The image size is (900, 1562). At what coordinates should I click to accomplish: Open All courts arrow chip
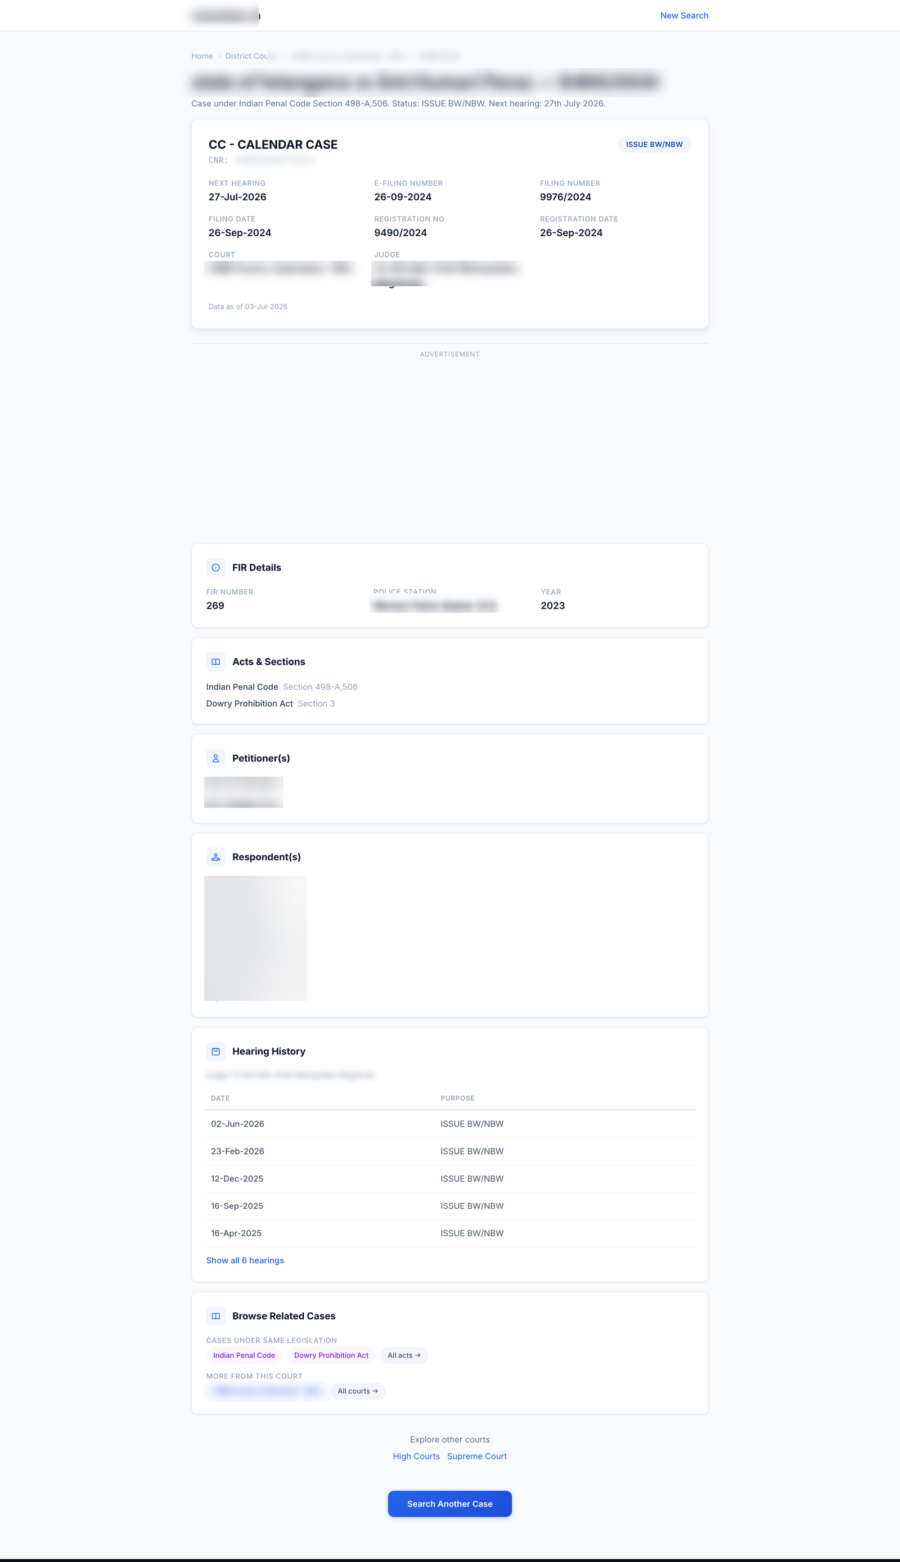click(357, 1392)
